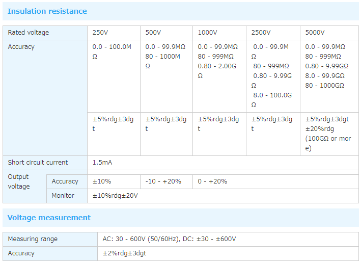This screenshot has width=361, height=263.
Task: Select the 0 - +20% accuracy cell
Action: pos(212,181)
